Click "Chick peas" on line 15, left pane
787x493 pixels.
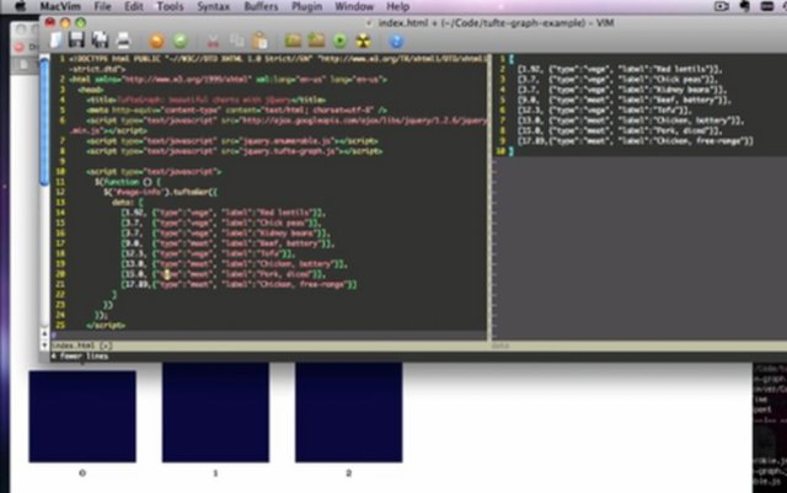283,223
